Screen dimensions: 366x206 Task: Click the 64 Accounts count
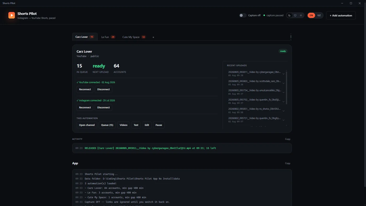point(116,66)
